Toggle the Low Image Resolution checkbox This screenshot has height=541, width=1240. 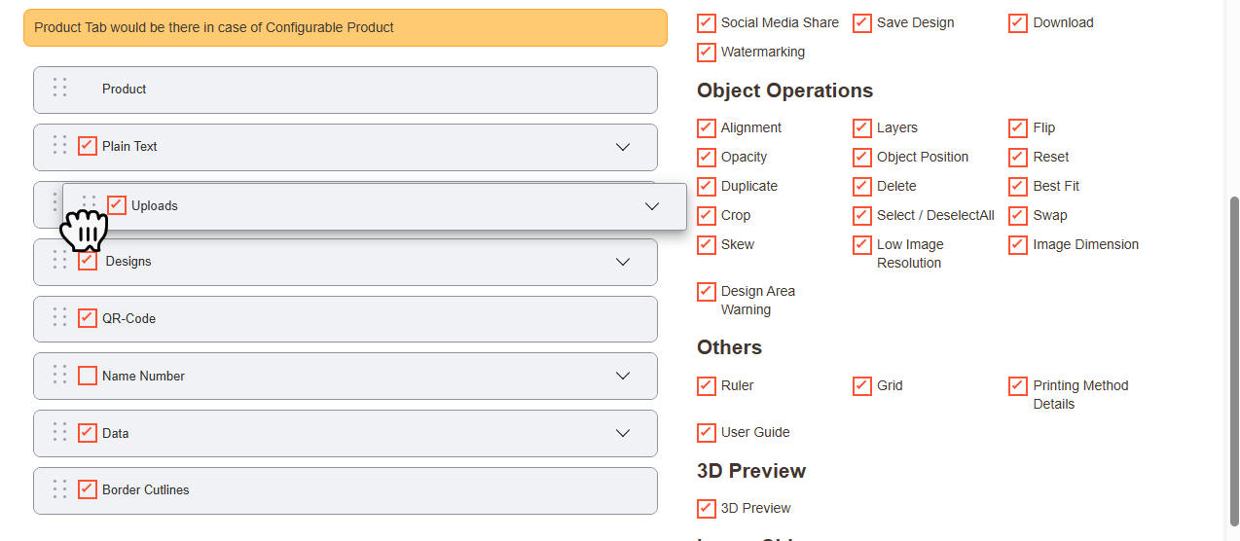pos(862,245)
